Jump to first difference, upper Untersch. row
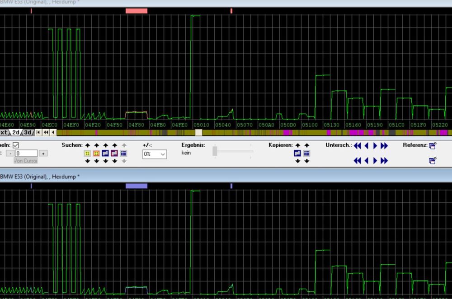 (x=358, y=146)
